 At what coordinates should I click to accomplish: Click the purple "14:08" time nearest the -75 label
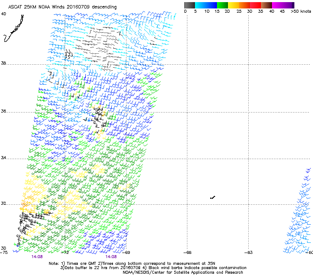click(x=37, y=257)
